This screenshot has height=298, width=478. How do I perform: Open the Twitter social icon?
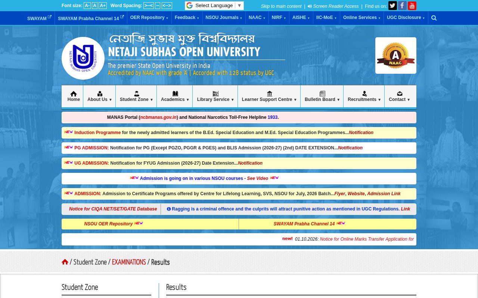[392, 6]
